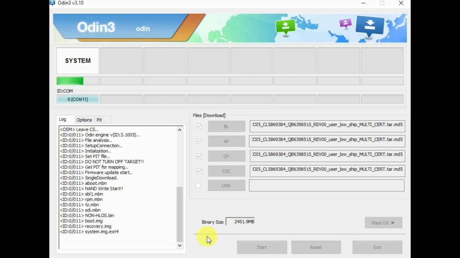Click the CP file path field

click(x=327, y=156)
